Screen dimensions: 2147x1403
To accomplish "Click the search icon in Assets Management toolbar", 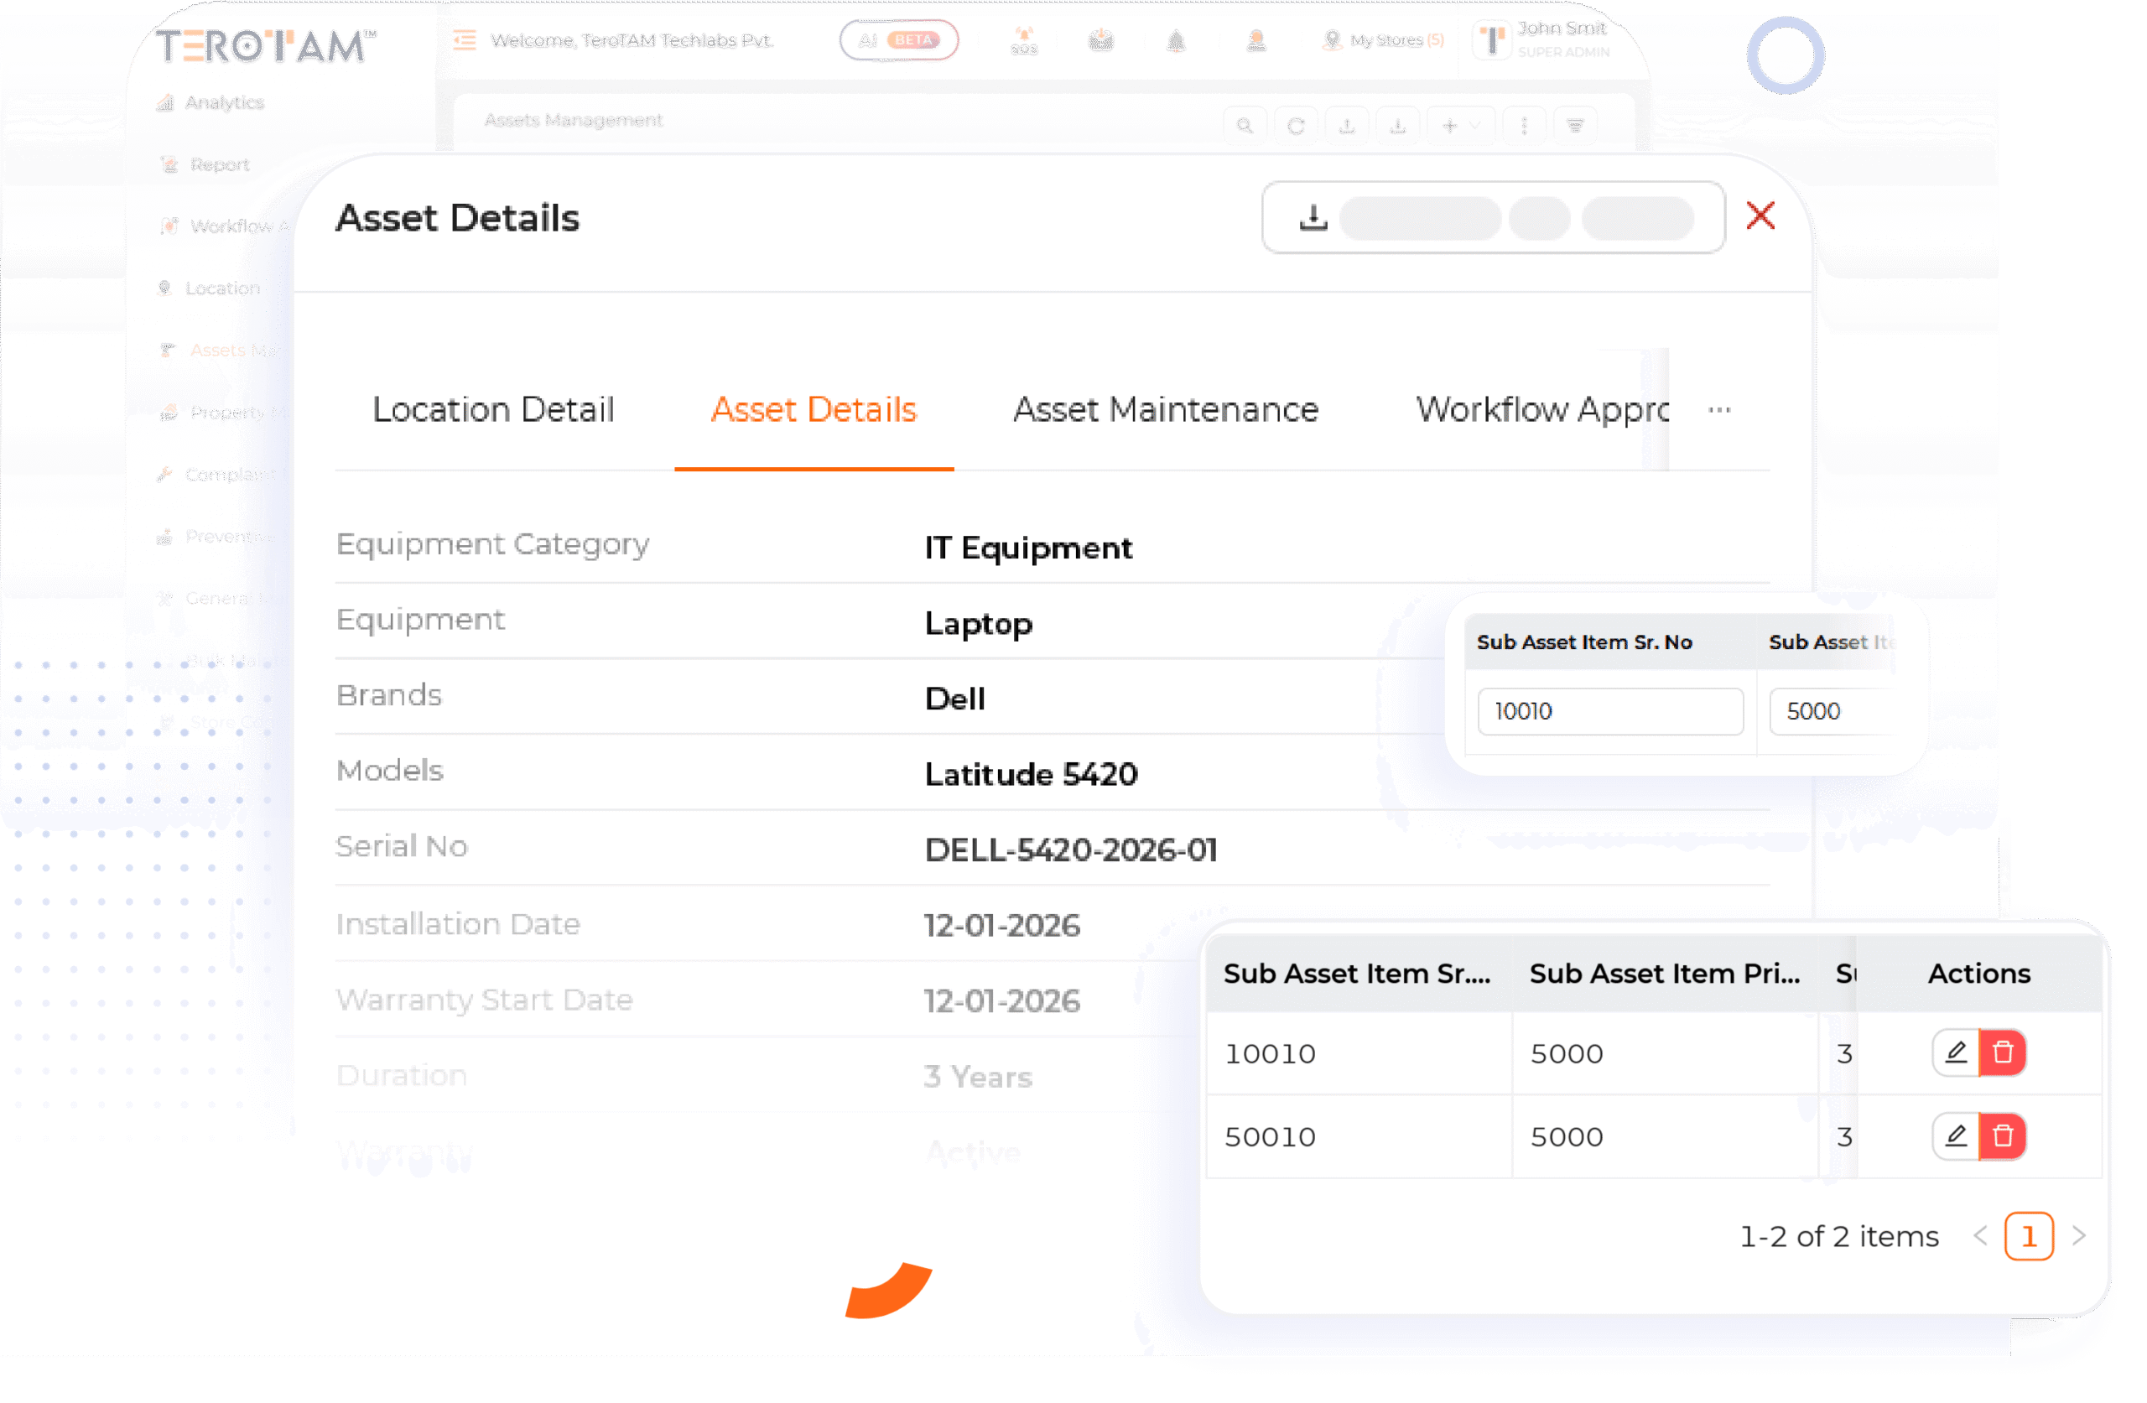I will pos(1245,126).
